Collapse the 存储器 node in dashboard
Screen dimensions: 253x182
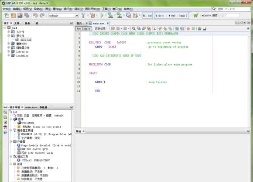coord(11,141)
